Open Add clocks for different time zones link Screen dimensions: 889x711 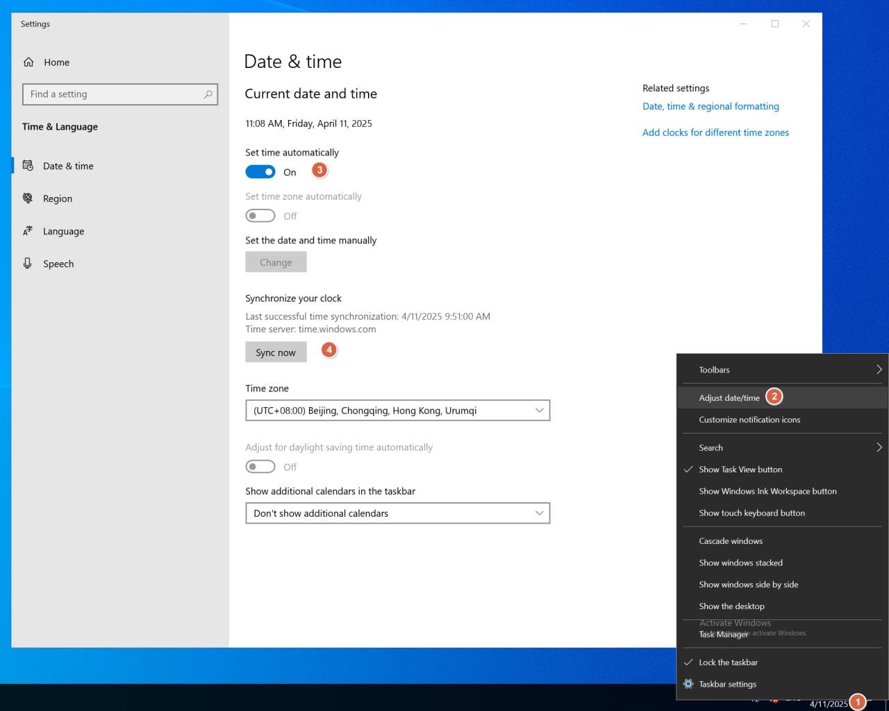pyautogui.click(x=715, y=132)
